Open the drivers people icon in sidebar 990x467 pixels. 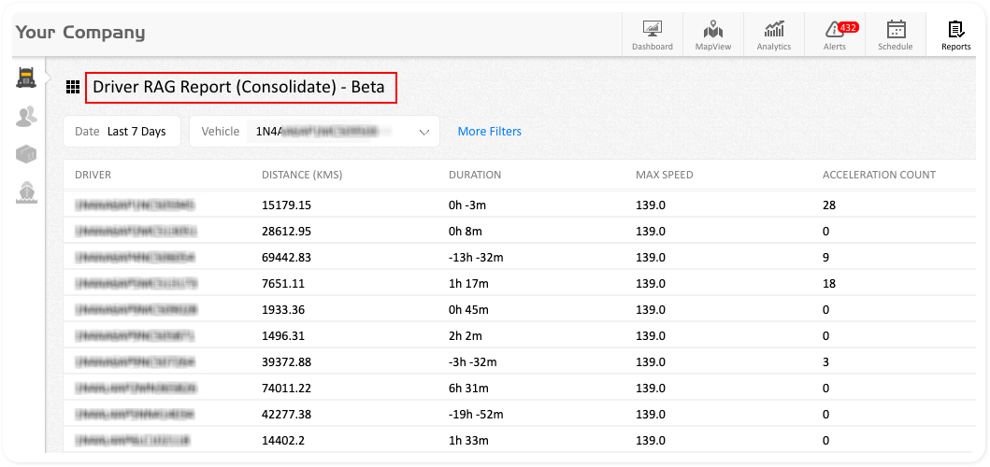(26, 116)
